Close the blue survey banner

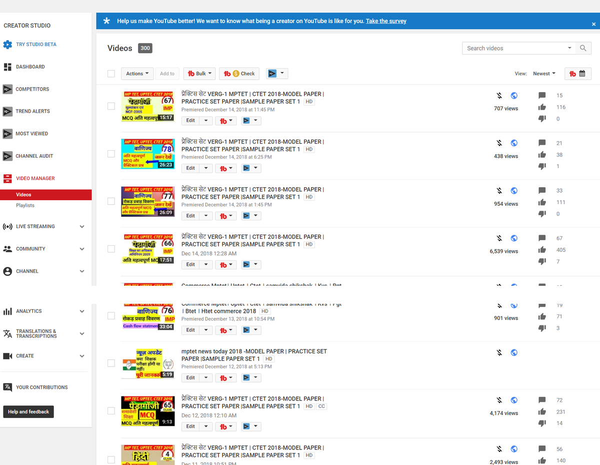coord(594,24)
